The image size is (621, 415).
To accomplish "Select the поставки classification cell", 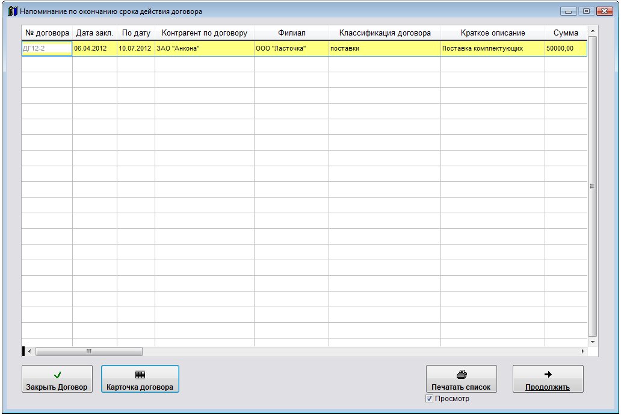I will click(385, 48).
